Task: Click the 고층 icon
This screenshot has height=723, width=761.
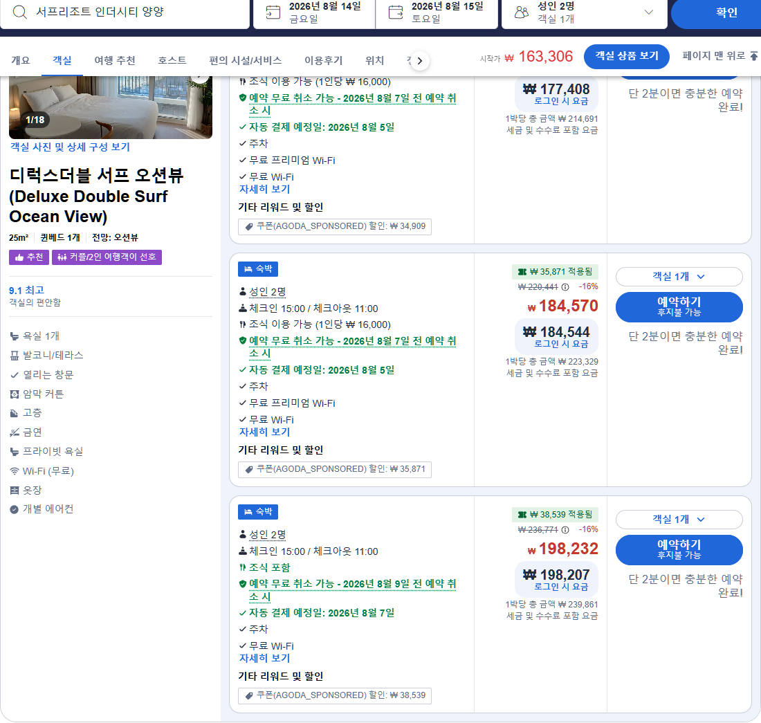Action: click(15, 413)
